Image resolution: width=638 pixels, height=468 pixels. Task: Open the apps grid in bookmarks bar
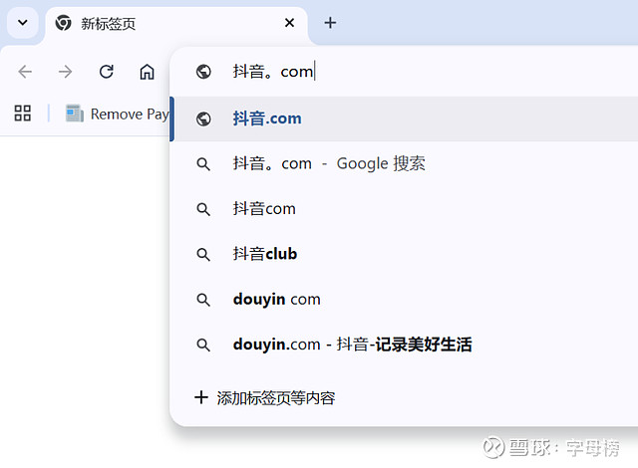click(22, 114)
